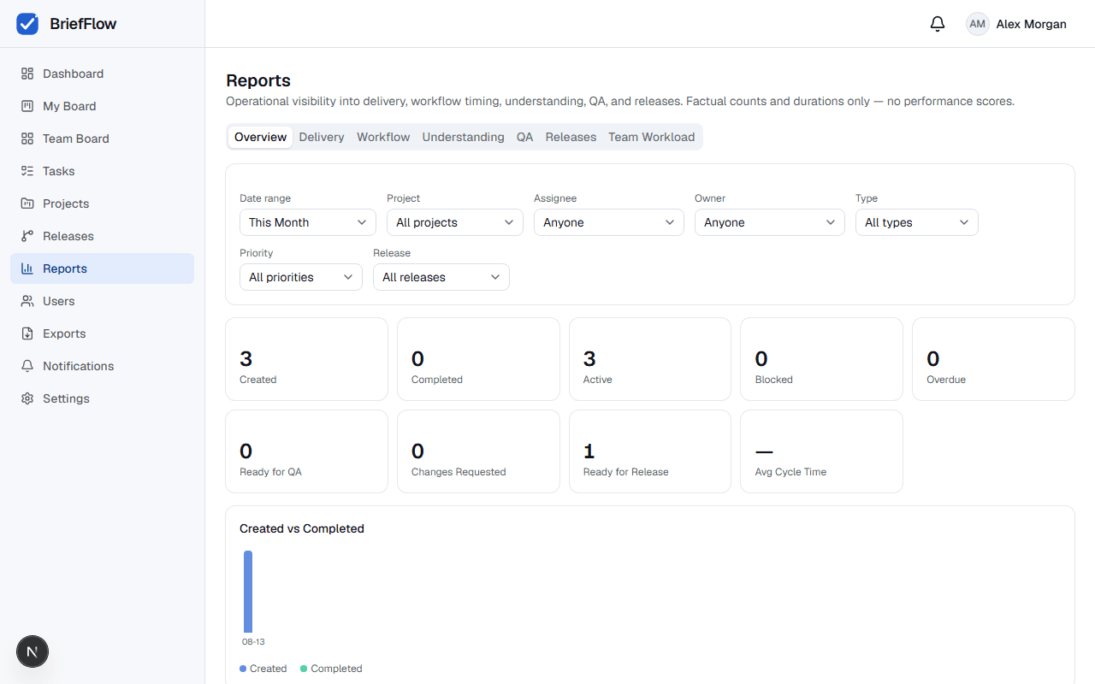Open Exports page from the sidebar

tap(103, 333)
